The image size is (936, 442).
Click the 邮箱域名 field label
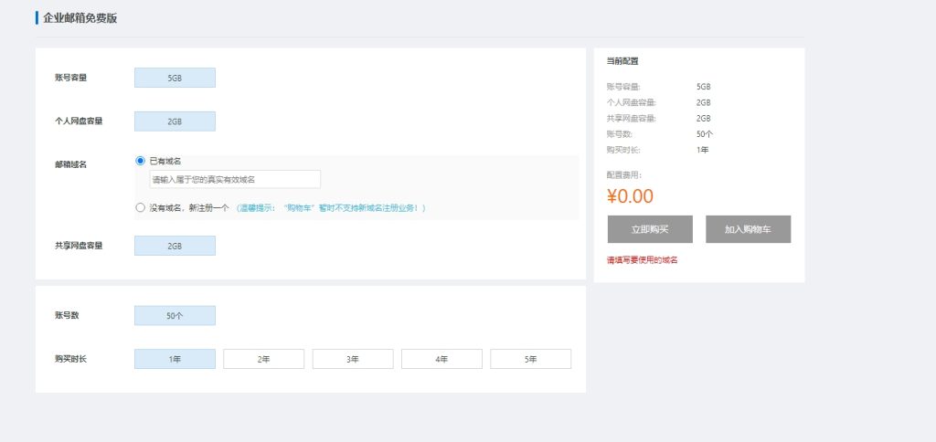pos(70,164)
